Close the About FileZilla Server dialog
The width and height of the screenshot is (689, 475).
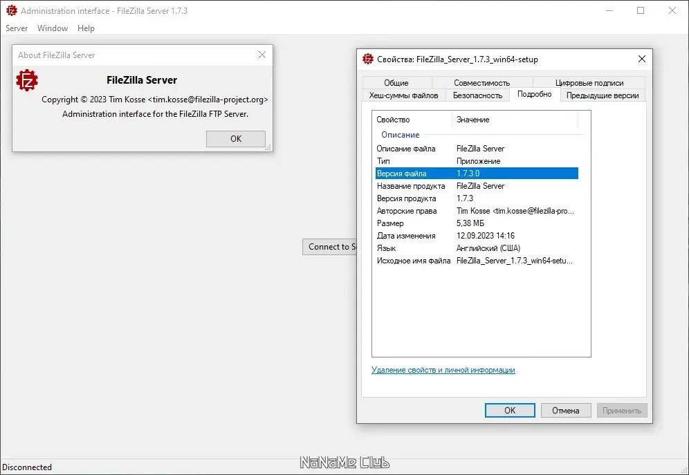(x=262, y=55)
